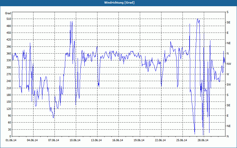Select the 180 y-axis value
This screenshot has width=237, height=148.
(x=9, y=95)
